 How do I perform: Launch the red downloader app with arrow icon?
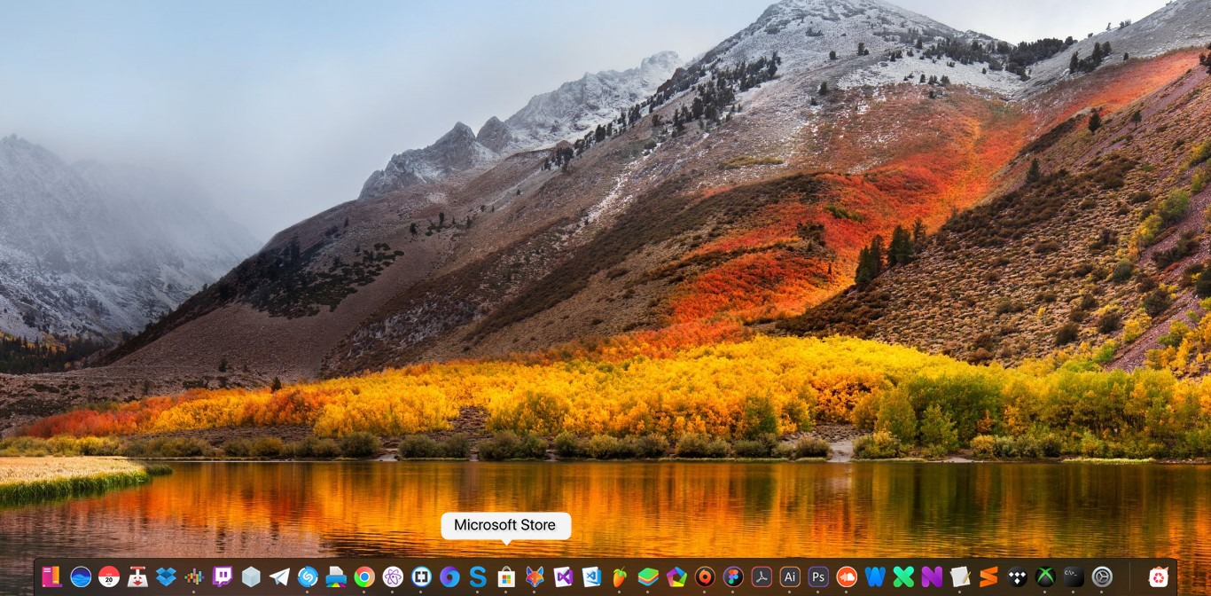click(137, 576)
